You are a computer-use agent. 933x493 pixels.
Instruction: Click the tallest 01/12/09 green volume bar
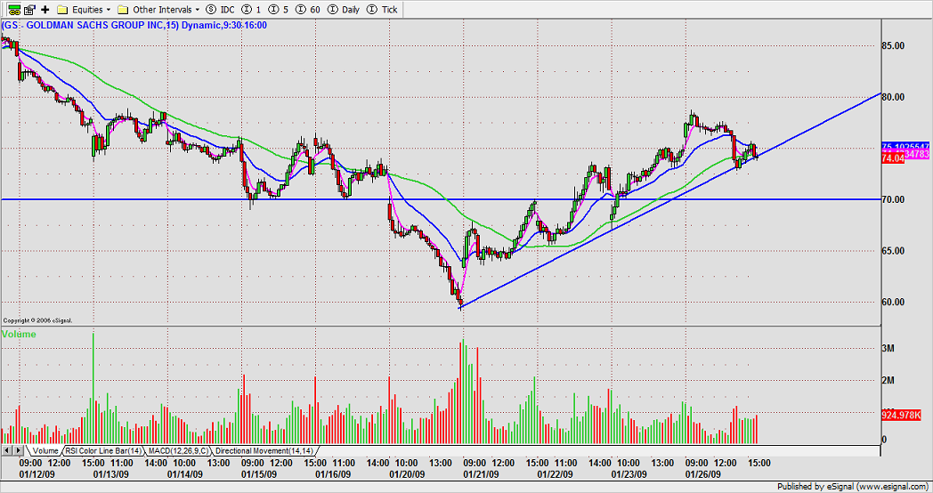[x=93, y=388]
